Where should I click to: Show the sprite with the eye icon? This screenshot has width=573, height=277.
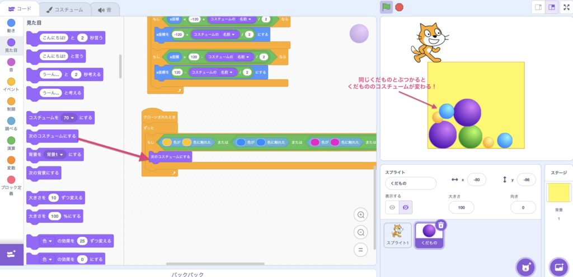click(392, 207)
